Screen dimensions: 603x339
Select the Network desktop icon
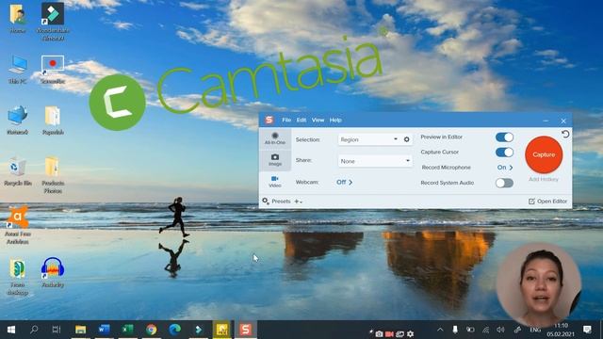coord(17,120)
